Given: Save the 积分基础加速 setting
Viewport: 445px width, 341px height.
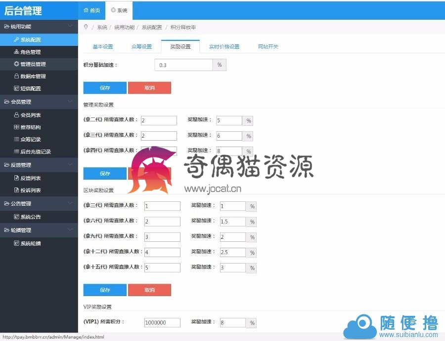Looking at the screenshot, I should (x=105, y=88).
